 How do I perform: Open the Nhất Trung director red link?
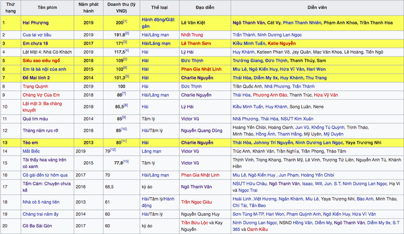click(x=192, y=35)
